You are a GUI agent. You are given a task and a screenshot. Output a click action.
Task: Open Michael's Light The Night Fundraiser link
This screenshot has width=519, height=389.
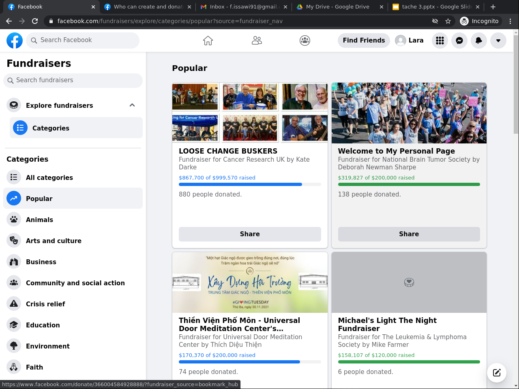(x=387, y=325)
